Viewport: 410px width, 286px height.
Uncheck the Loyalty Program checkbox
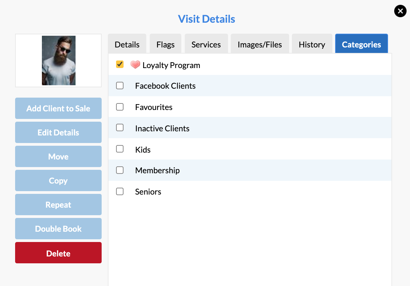[120, 64]
